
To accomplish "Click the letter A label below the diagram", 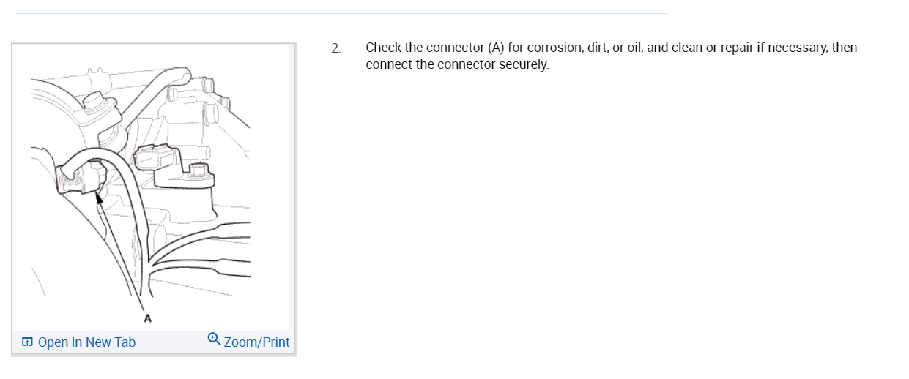I will (147, 318).
